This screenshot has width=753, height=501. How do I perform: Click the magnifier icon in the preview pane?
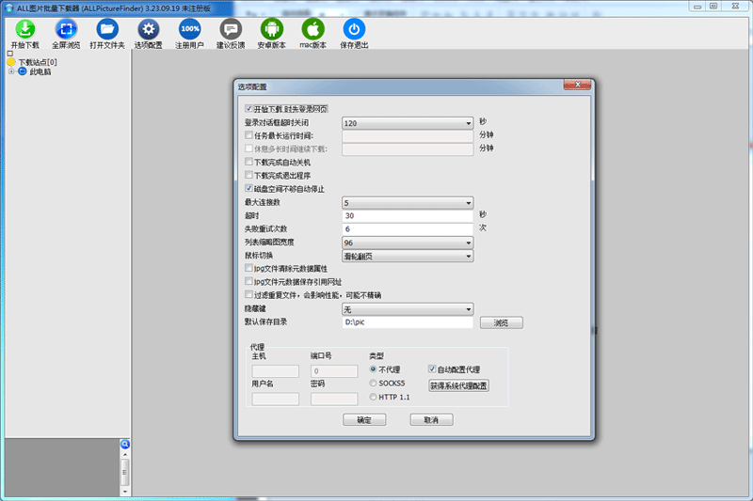point(125,444)
